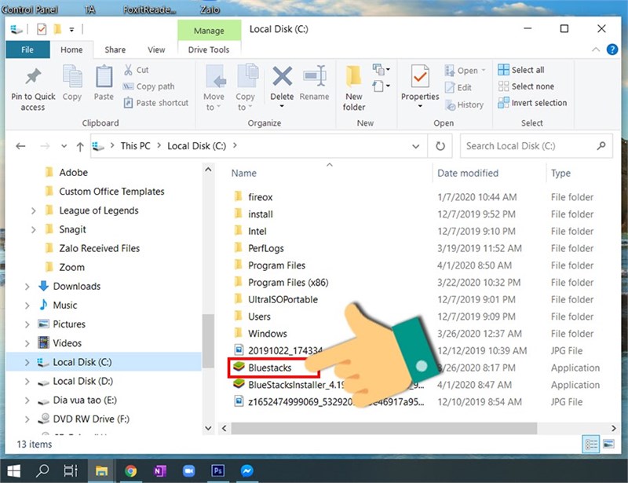Switch to details view layout
Screen dimensions: 628x483
coord(590,445)
